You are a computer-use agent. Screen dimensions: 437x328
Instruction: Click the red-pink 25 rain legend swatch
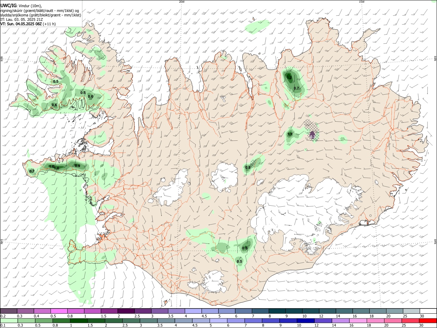tap(410, 321)
